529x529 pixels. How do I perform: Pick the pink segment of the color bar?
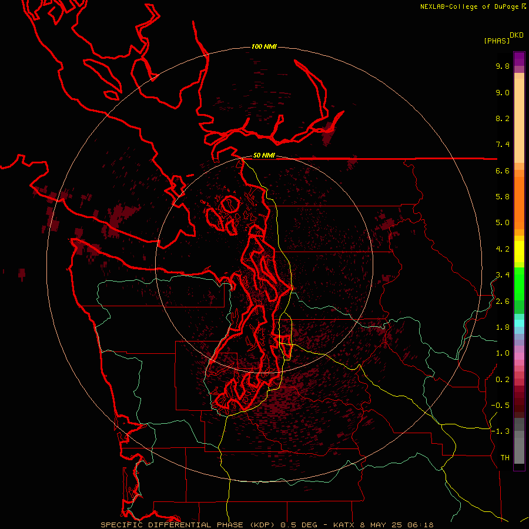pos(519,356)
